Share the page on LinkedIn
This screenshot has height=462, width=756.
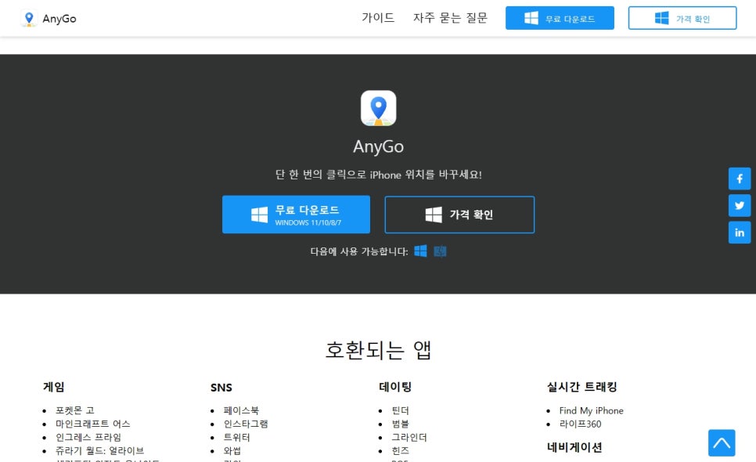pyautogui.click(x=739, y=233)
